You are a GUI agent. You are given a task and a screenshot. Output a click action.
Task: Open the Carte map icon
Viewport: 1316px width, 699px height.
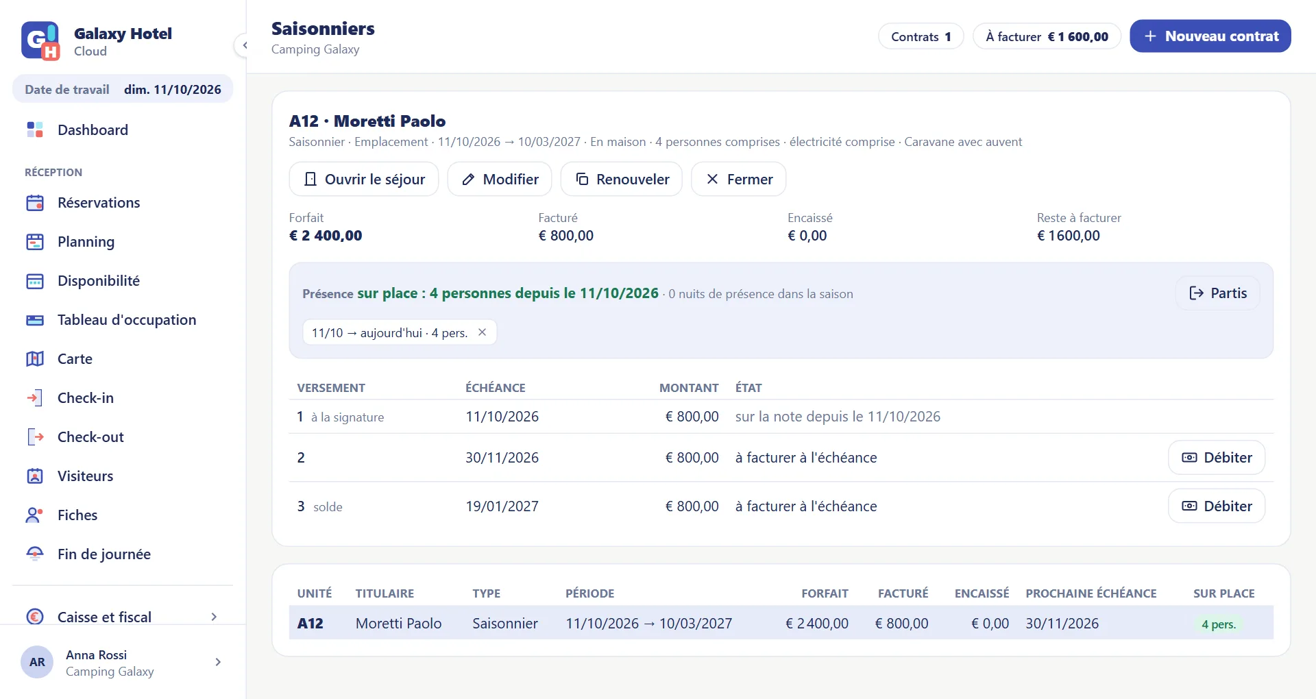(35, 359)
